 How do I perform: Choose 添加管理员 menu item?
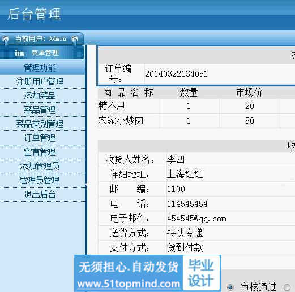click(x=40, y=166)
